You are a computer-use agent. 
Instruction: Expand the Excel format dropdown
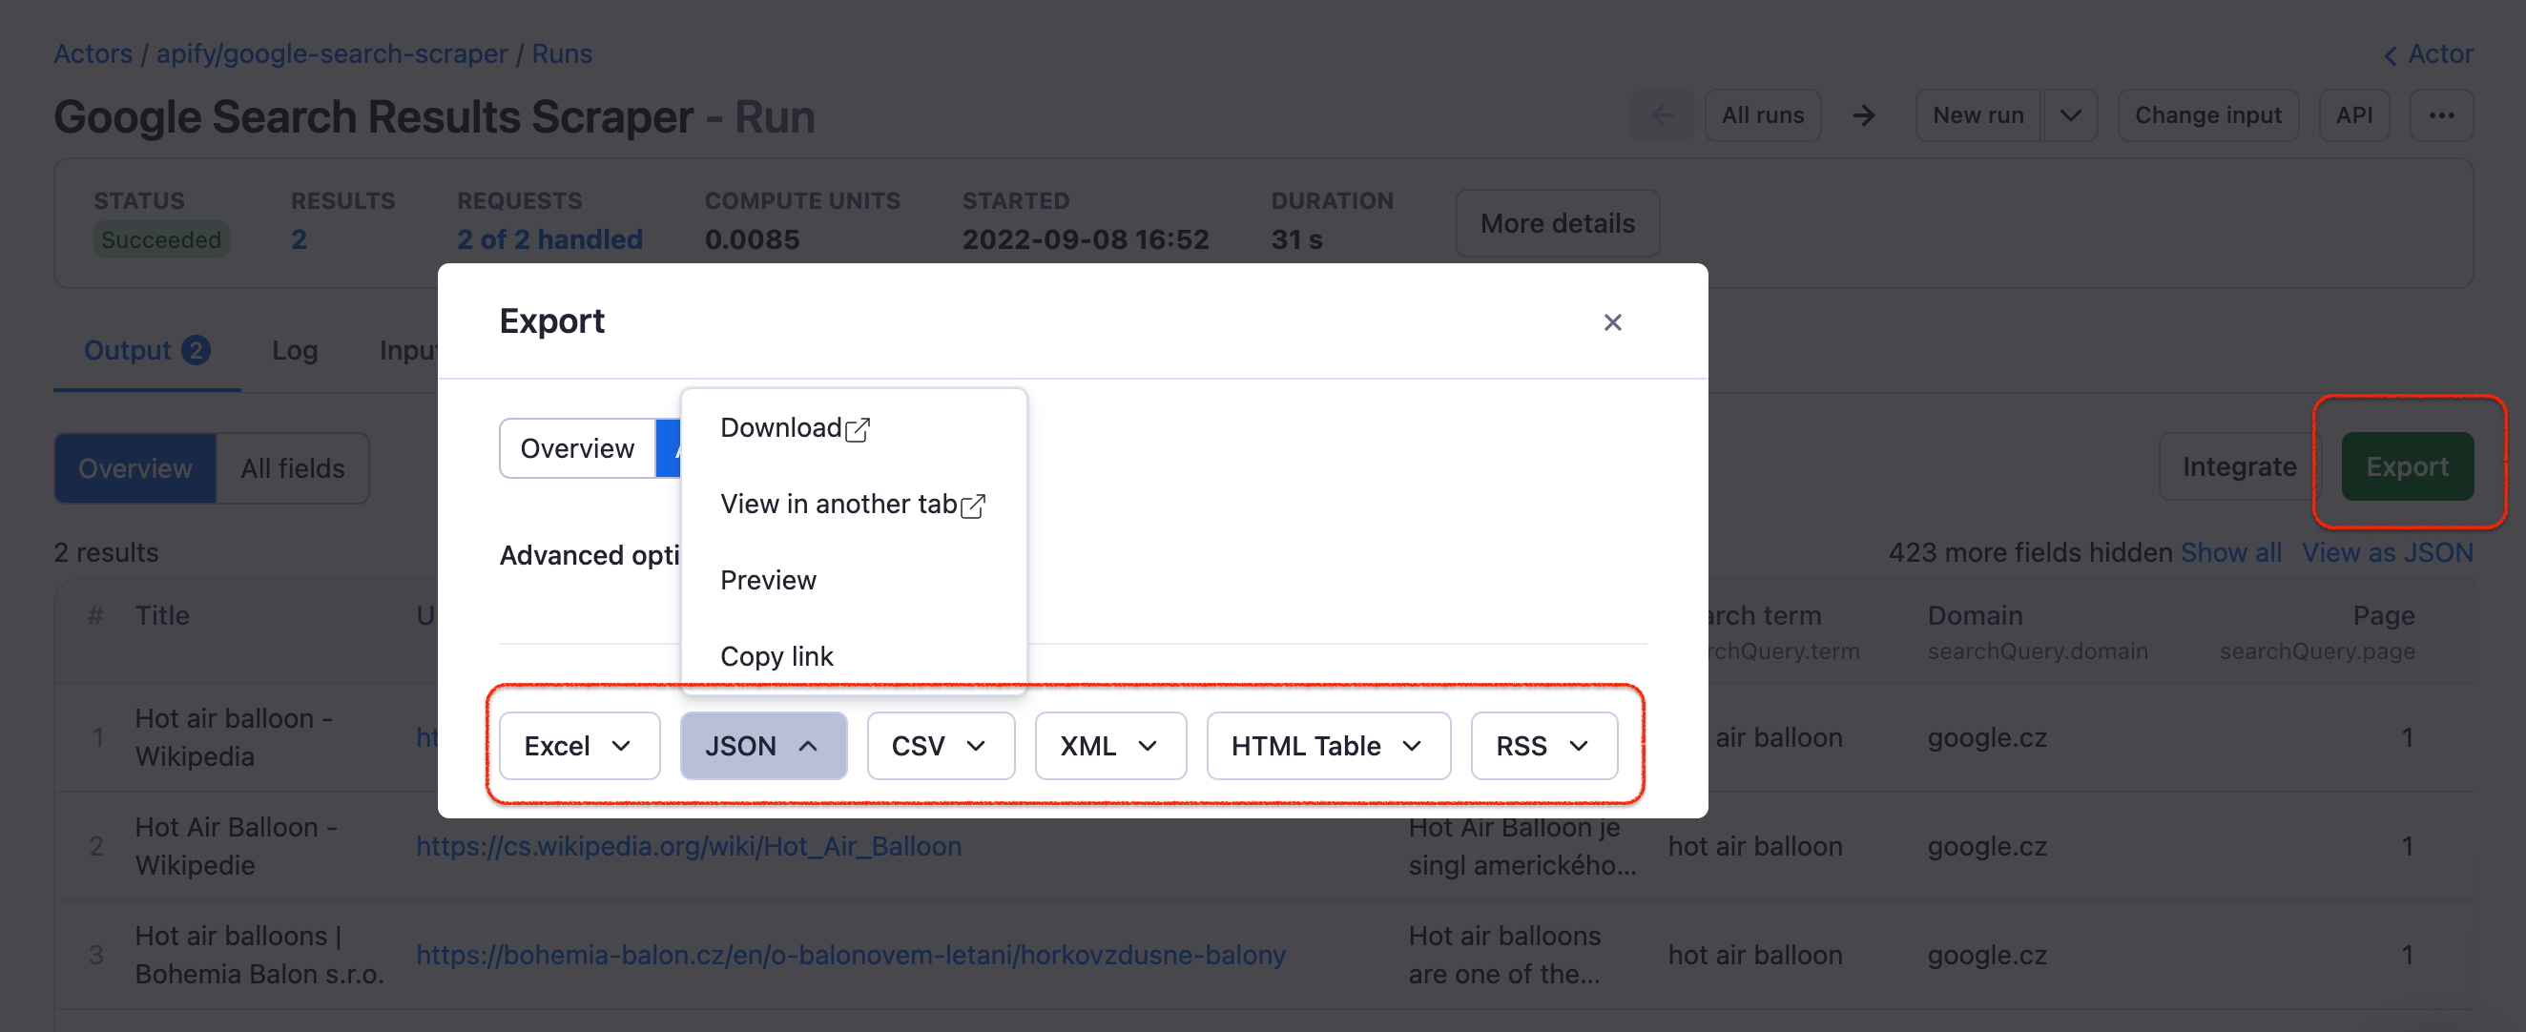[x=578, y=746]
